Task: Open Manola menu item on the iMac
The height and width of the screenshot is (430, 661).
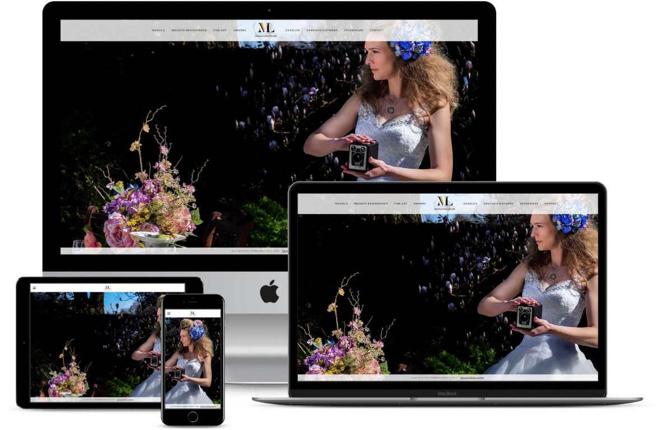Action: [159, 30]
